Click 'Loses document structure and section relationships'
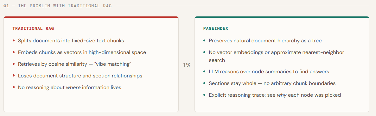Image resolution: width=376 pixels, height=116 pixels. [x=80, y=76]
